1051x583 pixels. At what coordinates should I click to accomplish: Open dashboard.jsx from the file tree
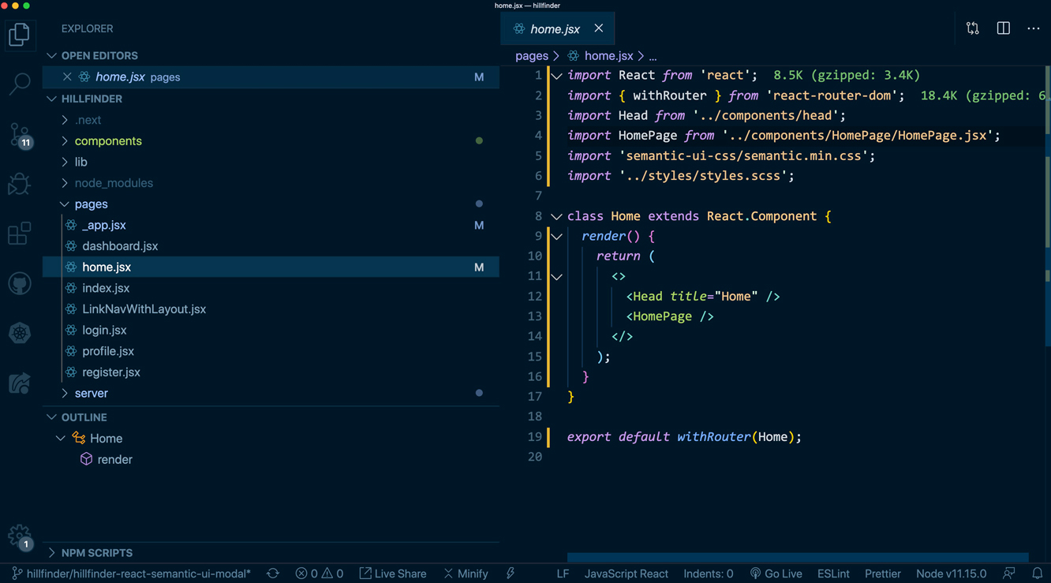point(120,246)
